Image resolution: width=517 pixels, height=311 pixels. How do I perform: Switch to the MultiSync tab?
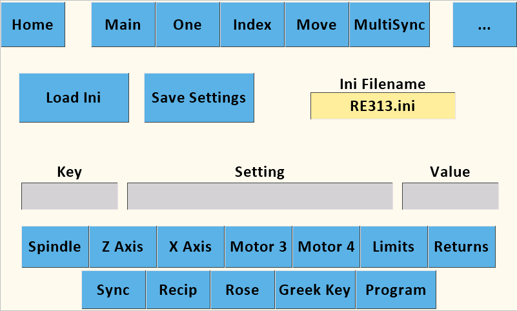[x=389, y=25]
